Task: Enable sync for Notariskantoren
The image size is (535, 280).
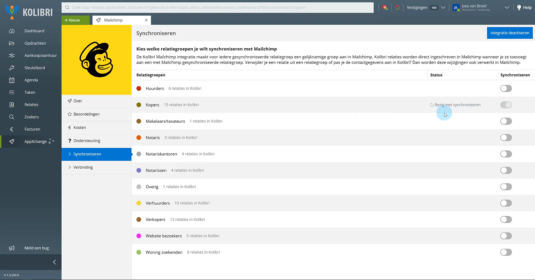Action: [x=506, y=154]
